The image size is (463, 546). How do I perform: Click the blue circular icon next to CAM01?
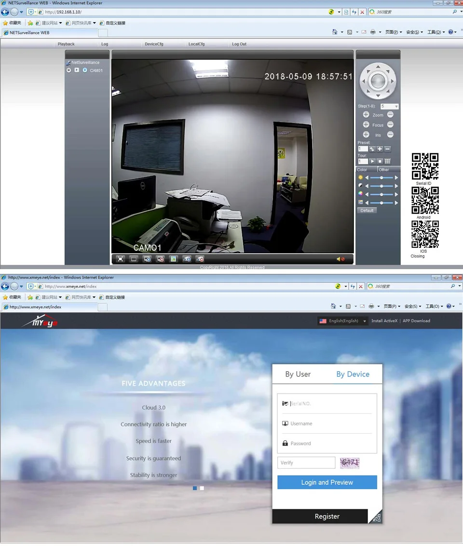[85, 70]
